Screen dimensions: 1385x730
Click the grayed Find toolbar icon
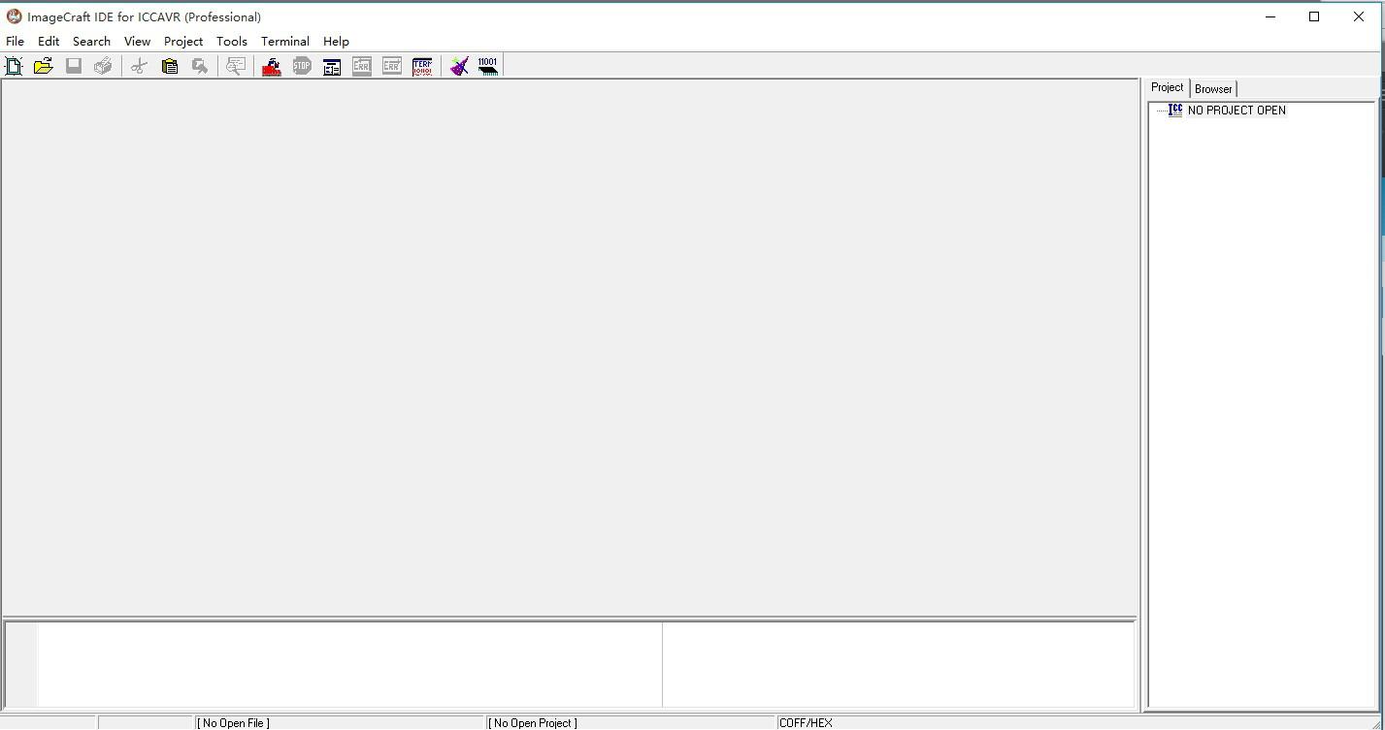199,66
